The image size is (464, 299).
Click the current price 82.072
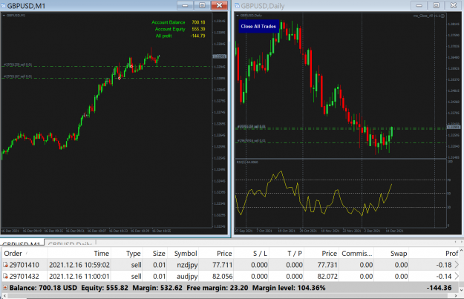pos(327,276)
